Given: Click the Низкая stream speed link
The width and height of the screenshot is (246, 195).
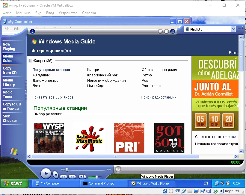Looking at the screenshot, I should click(231, 137).
